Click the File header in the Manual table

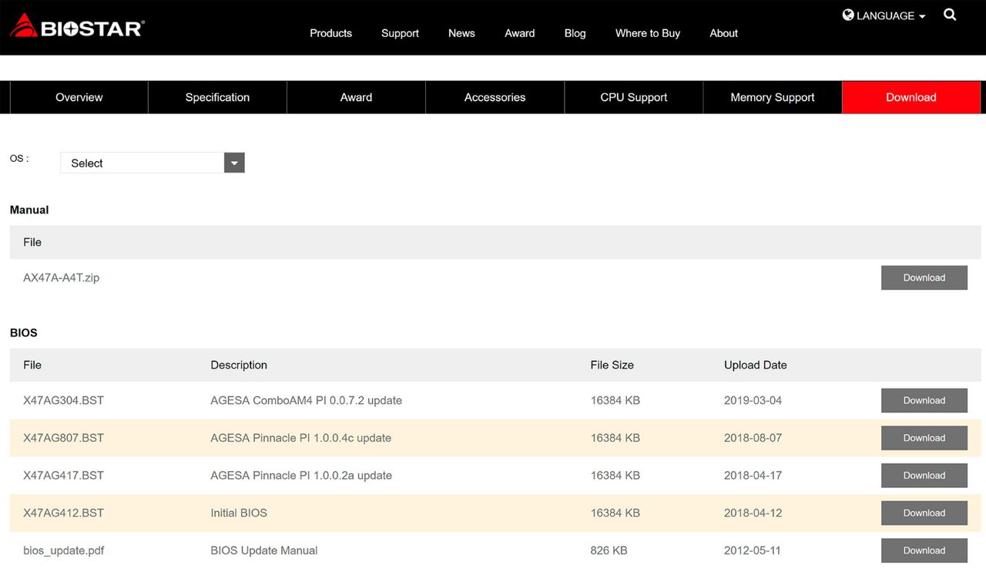coord(32,242)
